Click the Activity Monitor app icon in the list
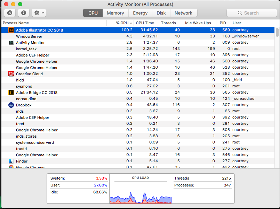The width and height of the screenshot is (280, 209). [11, 43]
